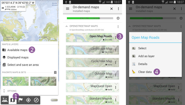Choose Select in Open Map Roads dialog
The height and width of the screenshot is (105, 185).
(155, 48)
